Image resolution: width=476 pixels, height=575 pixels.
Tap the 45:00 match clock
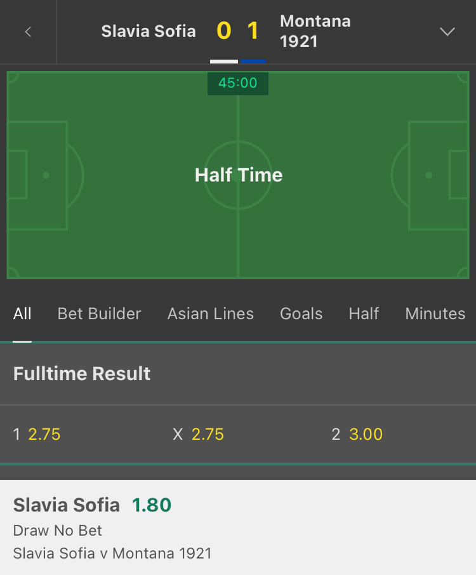coord(238,83)
